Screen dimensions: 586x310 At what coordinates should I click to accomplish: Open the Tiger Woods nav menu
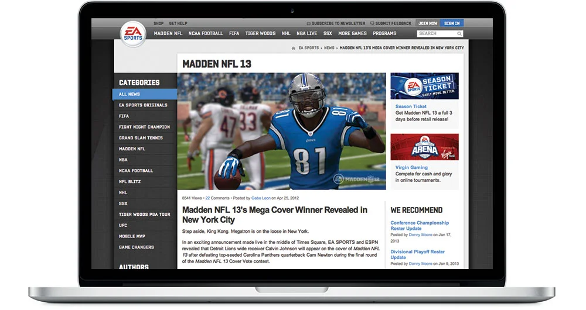(260, 33)
